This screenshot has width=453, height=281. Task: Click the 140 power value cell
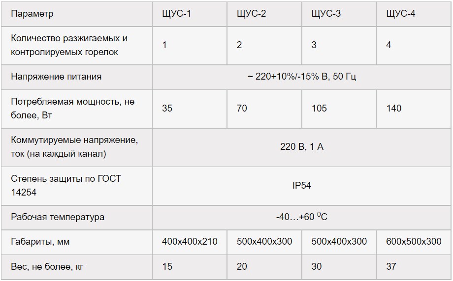point(414,109)
